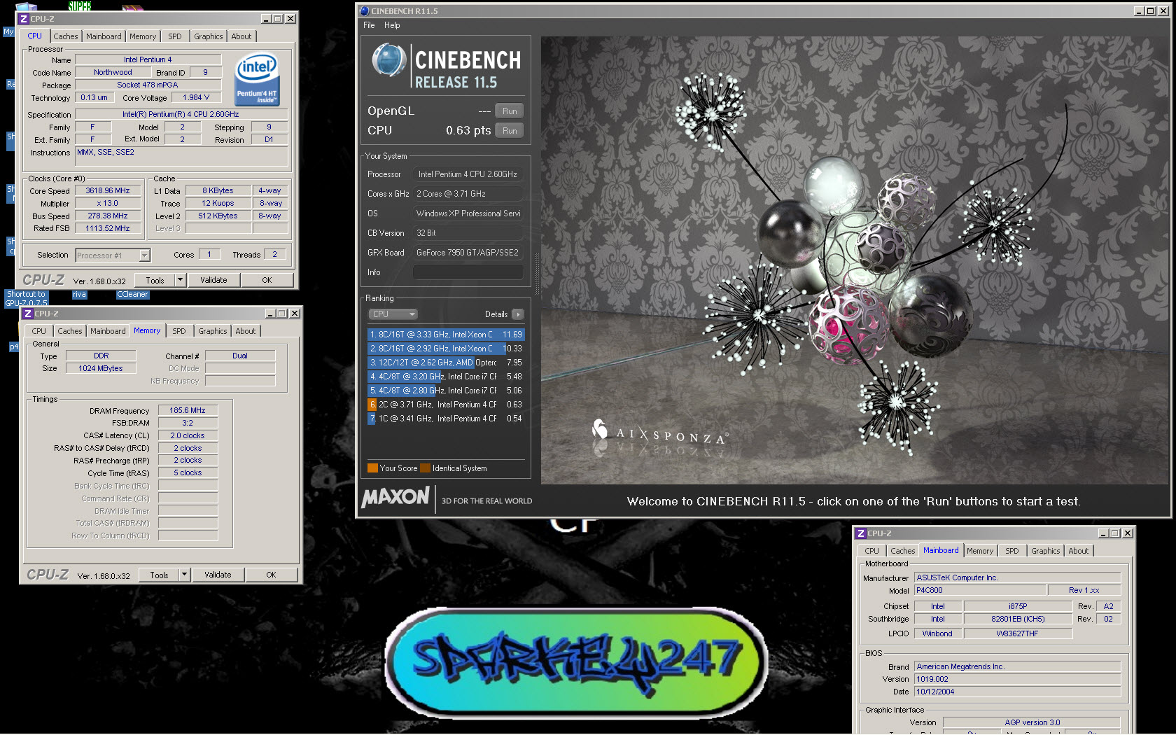1176x735 pixels.
Task: Open Memory tab in top CPU-Z window
Action: [143, 36]
